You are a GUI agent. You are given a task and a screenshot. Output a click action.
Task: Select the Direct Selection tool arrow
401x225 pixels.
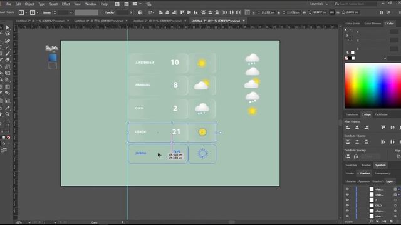(8, 27)
